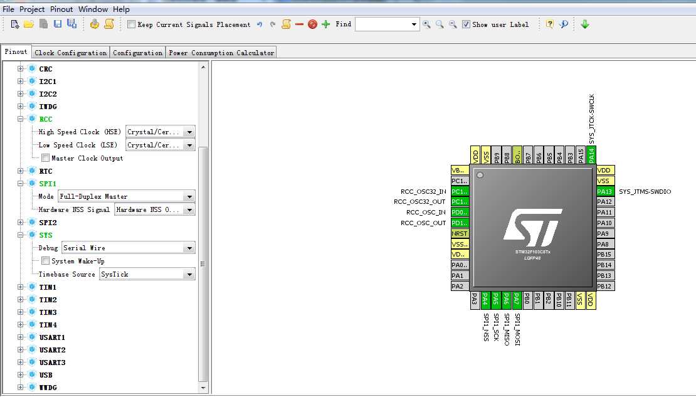Open a project with the yellow folder icon

29,24
